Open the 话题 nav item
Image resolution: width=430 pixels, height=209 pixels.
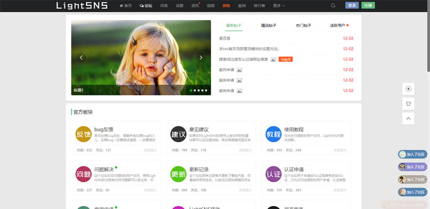[x=180, y=5]
